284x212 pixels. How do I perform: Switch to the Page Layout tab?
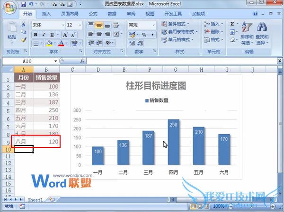pyautogui.click(x=70, y=14)
